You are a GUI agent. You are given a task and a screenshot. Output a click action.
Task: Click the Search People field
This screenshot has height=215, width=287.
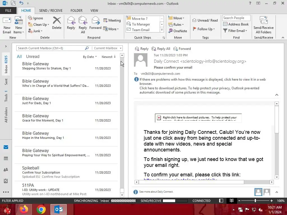click(236, 18)
